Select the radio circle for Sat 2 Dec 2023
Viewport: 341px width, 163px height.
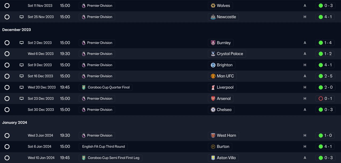coord(7,43)
